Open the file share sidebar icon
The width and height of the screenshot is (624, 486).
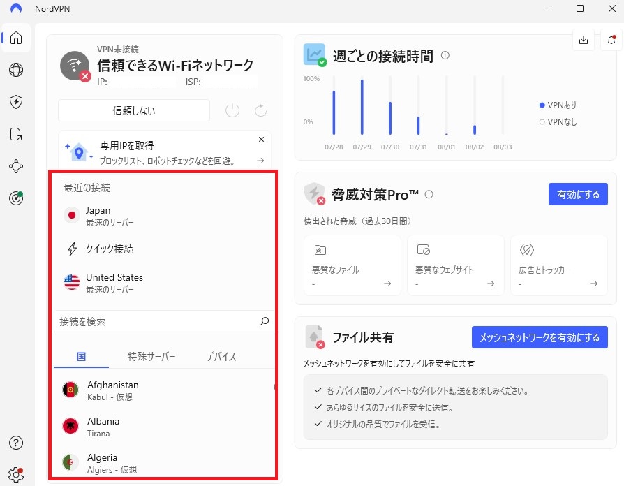(x=16, y=134)
